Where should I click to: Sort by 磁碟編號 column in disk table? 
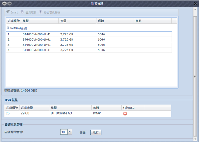tap(14, 21)
